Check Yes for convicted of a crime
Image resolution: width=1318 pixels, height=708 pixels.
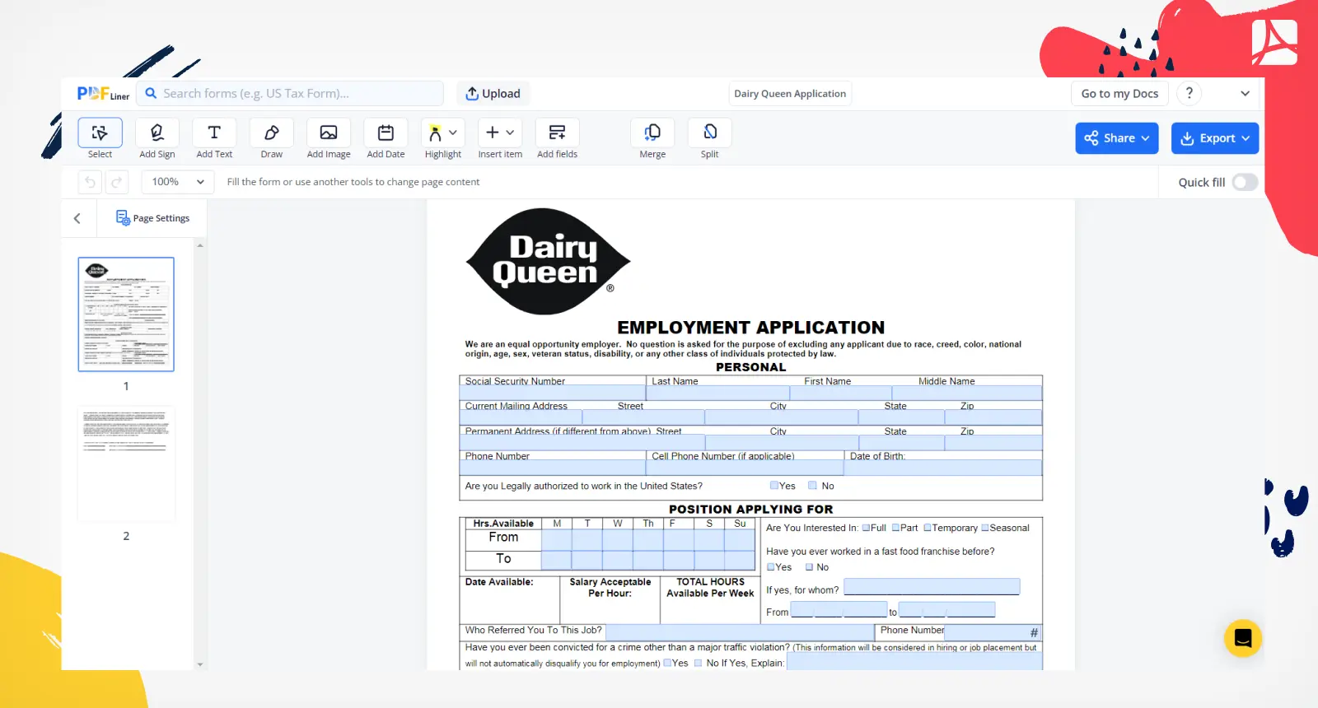(x=668, y=663)
